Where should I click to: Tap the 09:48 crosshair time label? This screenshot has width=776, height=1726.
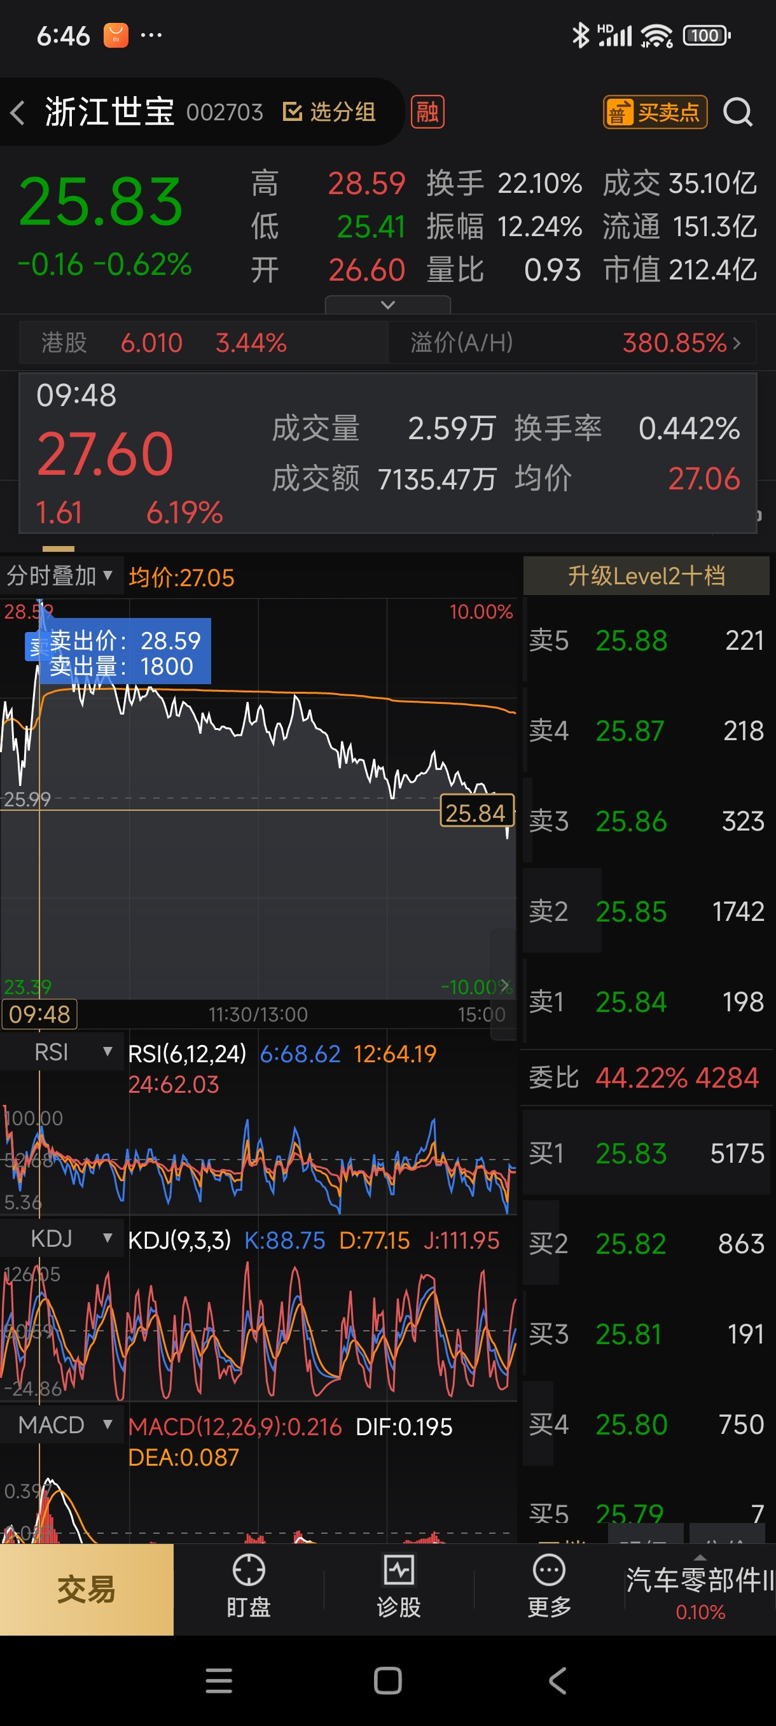pyautogui.click(x=39, y=1014)
